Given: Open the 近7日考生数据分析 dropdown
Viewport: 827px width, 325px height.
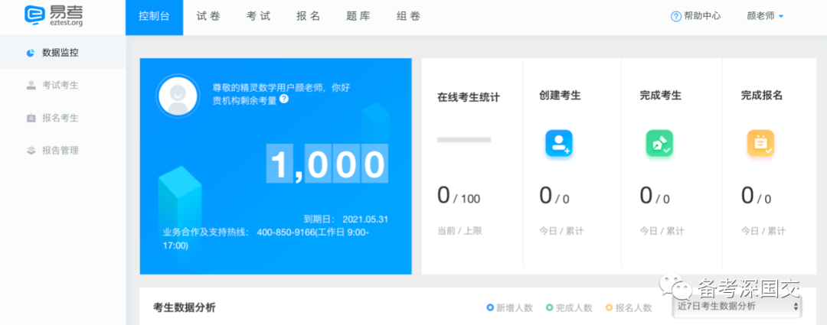Looking at the screenshot, I should click(x=738, y=307).
